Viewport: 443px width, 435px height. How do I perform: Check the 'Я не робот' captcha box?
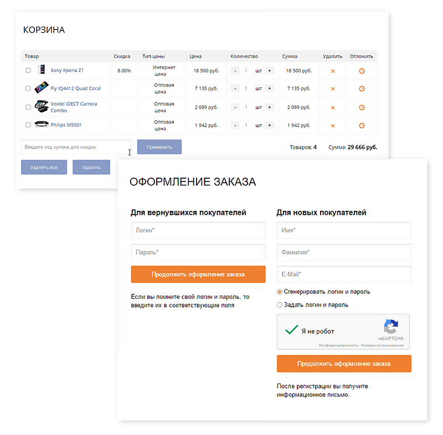coord(291,330)
